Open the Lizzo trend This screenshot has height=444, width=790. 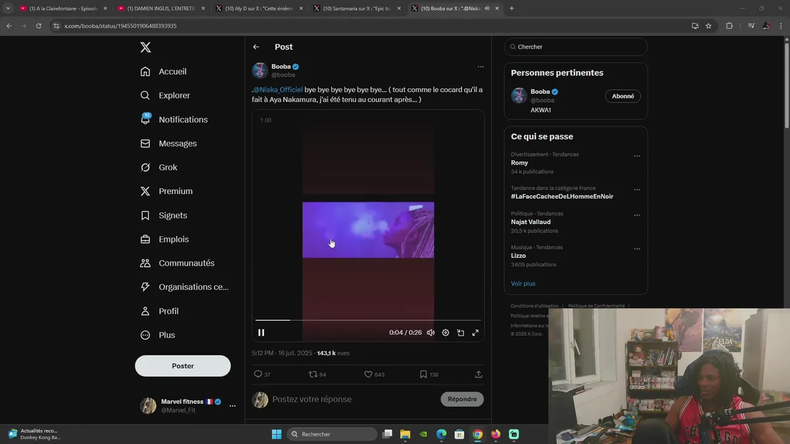coord(518,256)
